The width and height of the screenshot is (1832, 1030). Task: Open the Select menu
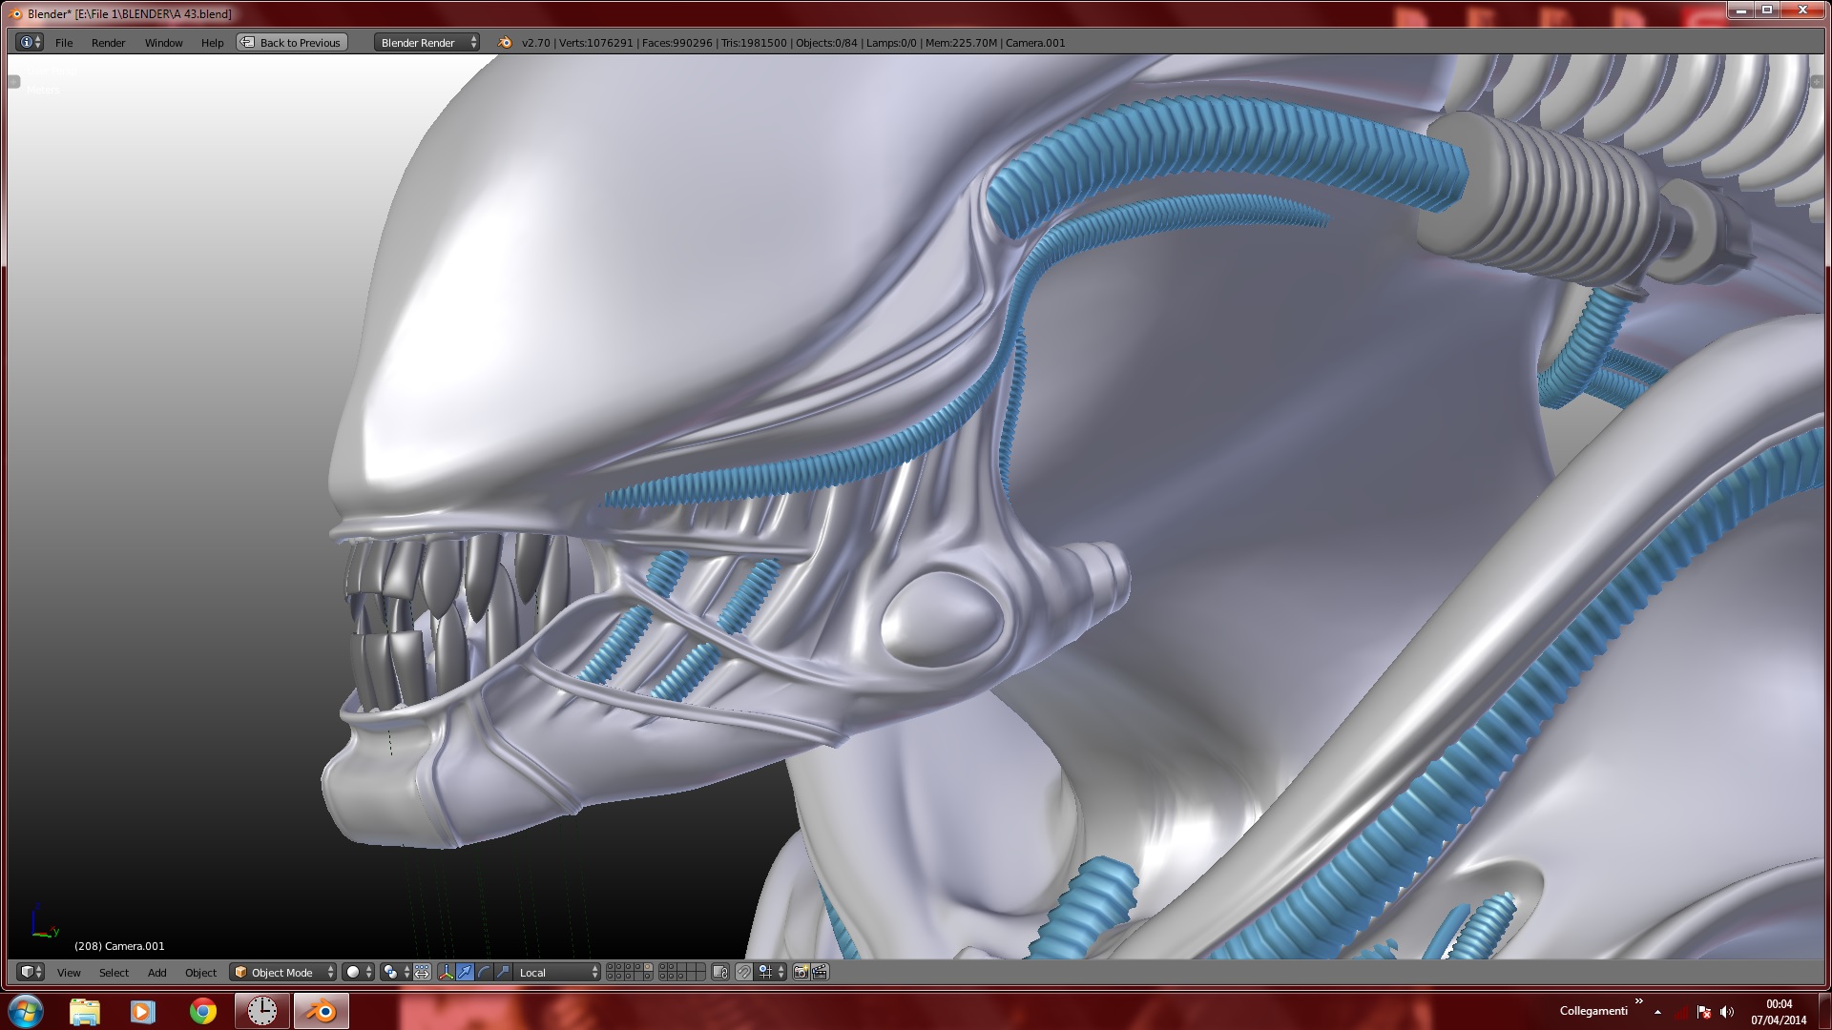[114, 972]
